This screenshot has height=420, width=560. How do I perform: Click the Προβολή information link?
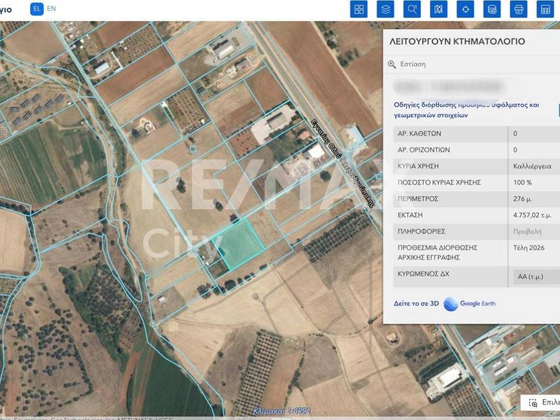click(x=527, y=231)
